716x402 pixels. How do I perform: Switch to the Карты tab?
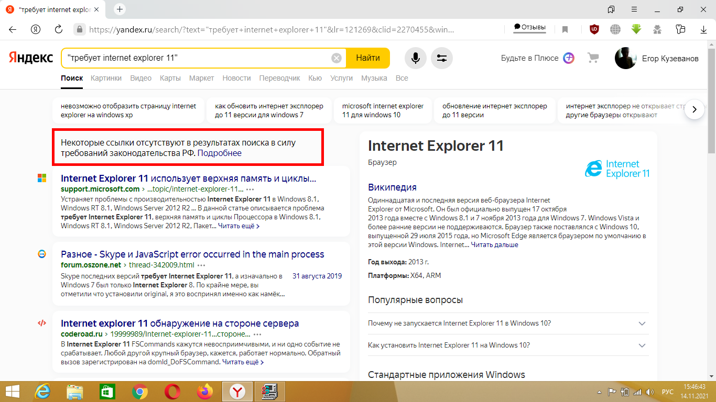(170, 78)
